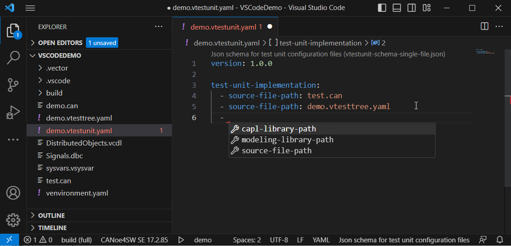Viewport: 511px width, 246px height.
Task: Click demo configuration in status bar
Action: click(203, 240)
